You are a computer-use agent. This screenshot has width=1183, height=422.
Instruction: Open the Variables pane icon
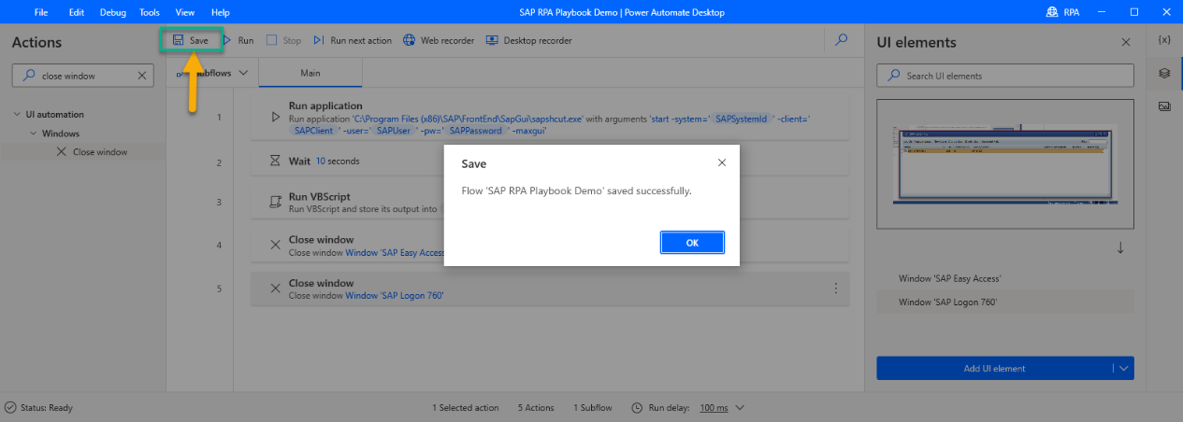click(1164, 40)
